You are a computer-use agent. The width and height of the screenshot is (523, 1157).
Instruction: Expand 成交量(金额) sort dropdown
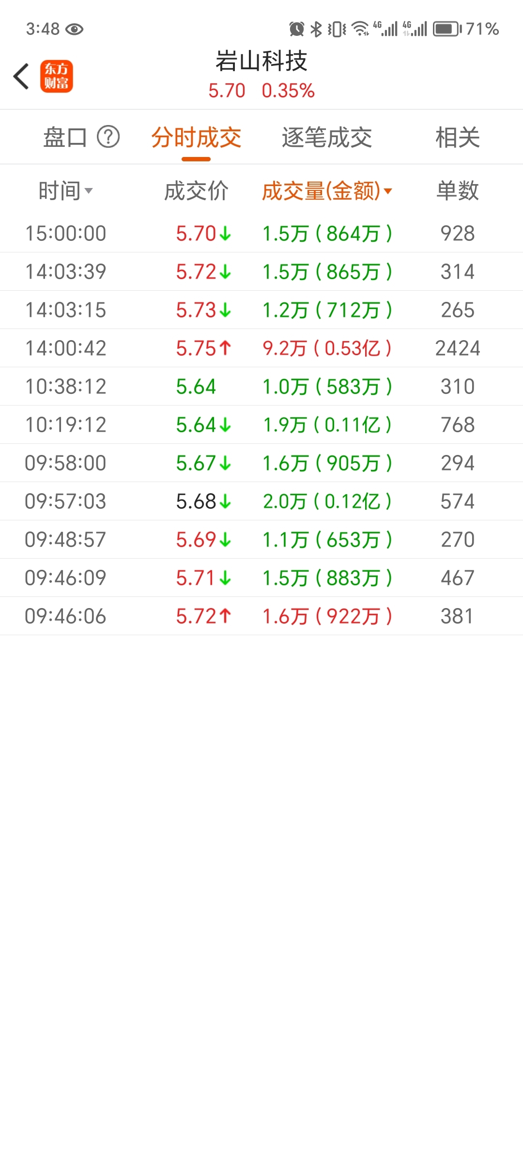point(387,191)
